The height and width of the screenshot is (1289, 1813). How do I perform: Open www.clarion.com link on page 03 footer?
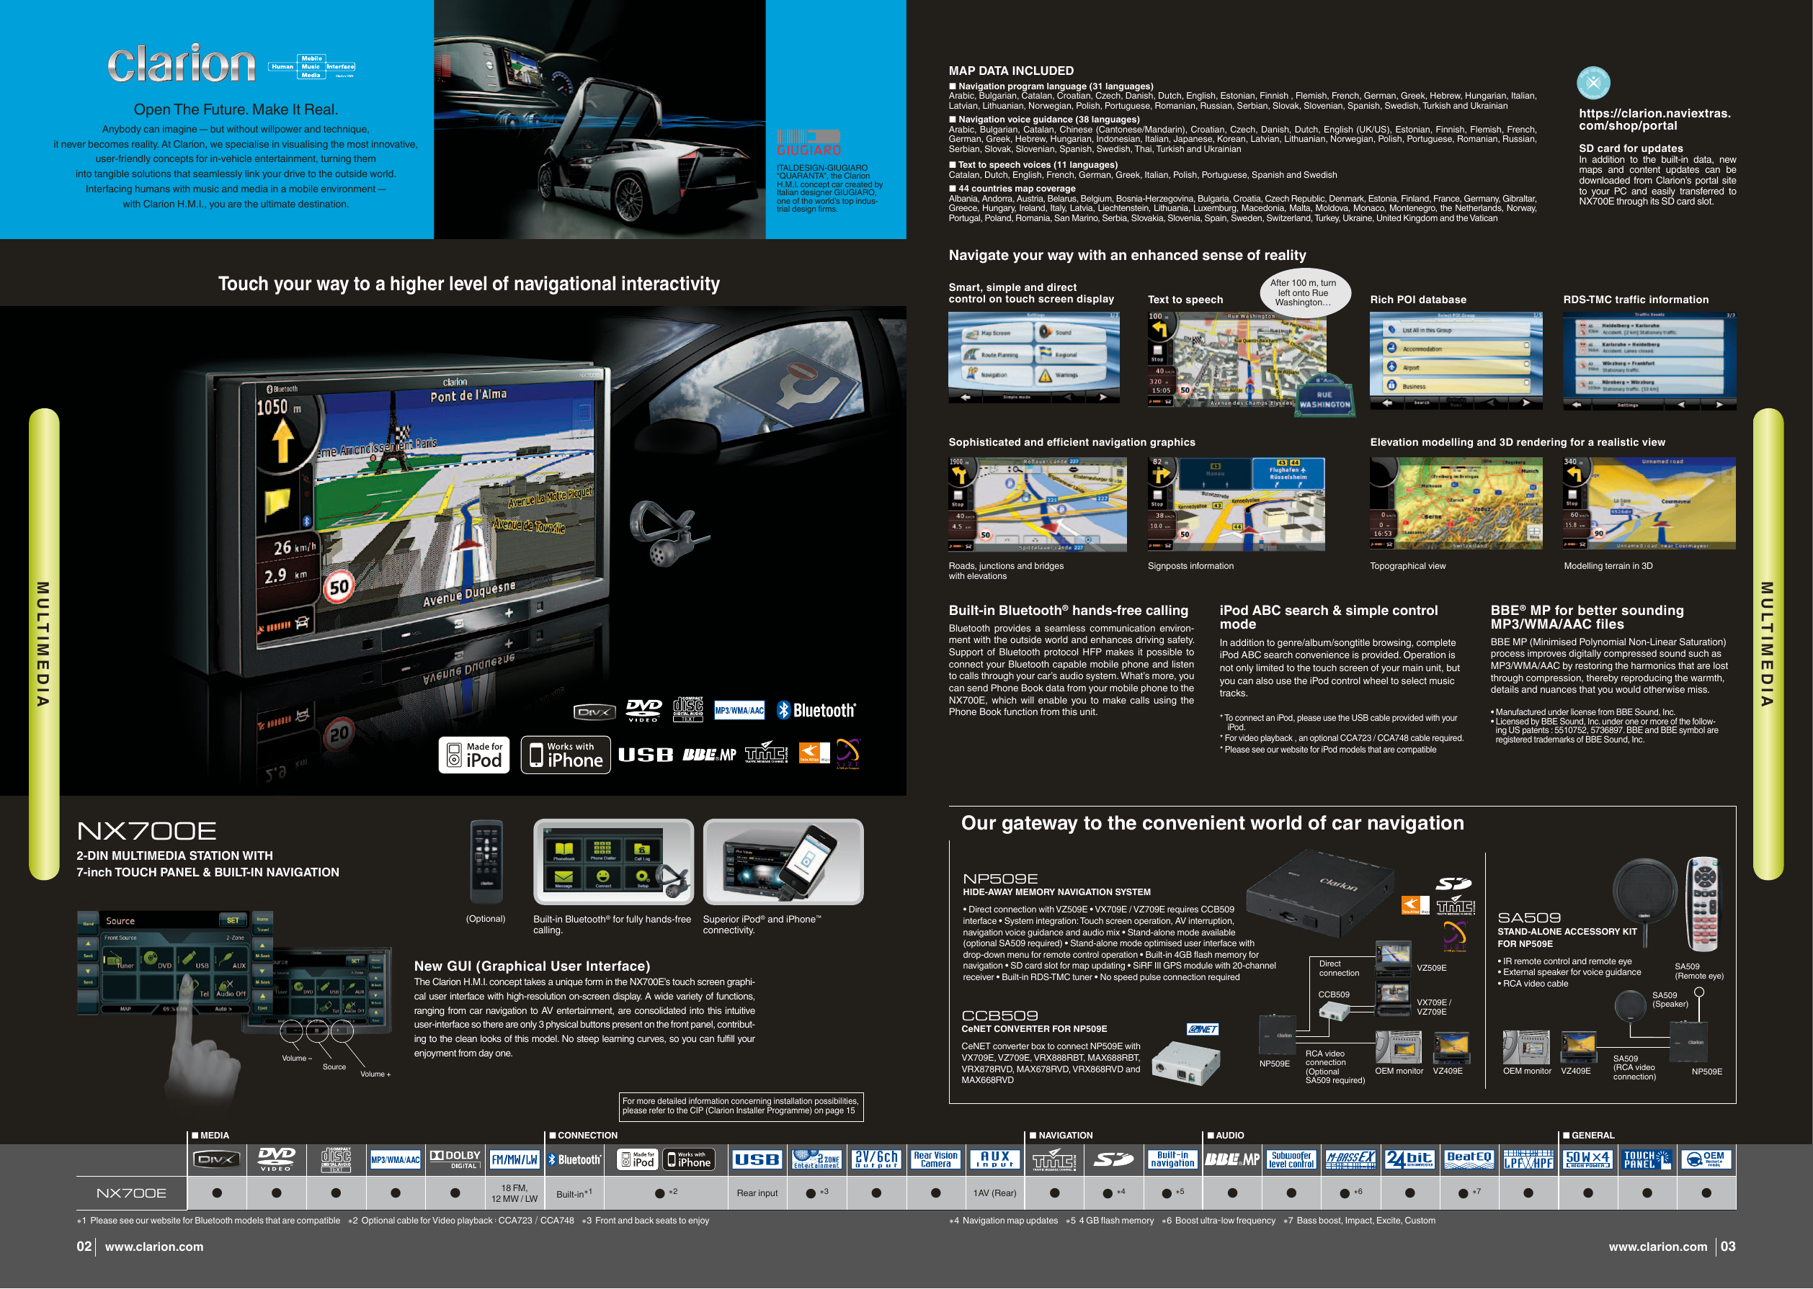[x=1658, y=1247]
